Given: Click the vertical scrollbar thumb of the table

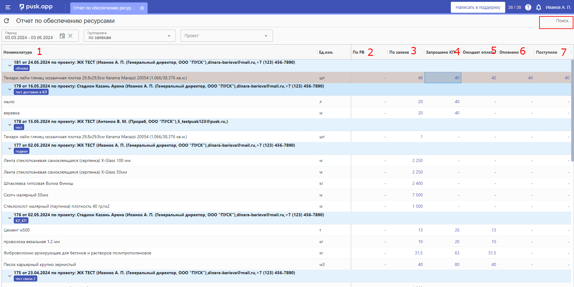Looking at the screenshot, I should 572,110.
